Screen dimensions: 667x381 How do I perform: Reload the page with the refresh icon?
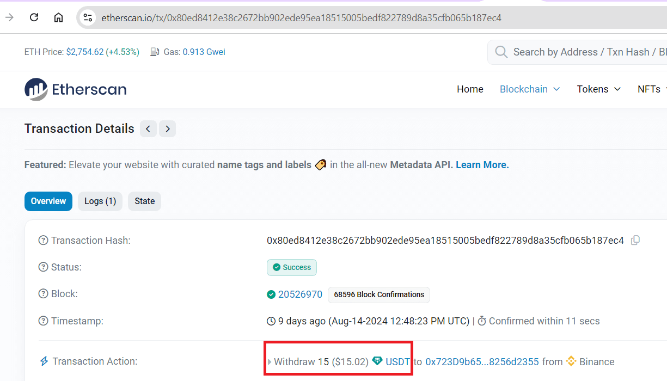point(34,17)
